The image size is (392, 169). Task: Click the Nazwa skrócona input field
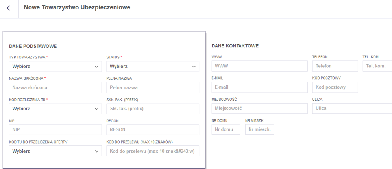pos(55,87)
